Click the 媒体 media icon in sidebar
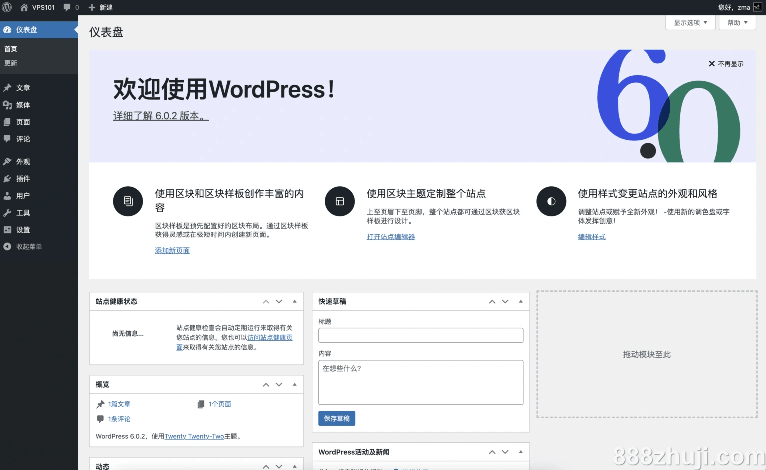766x470 pixels. click(x=7, y=105)
